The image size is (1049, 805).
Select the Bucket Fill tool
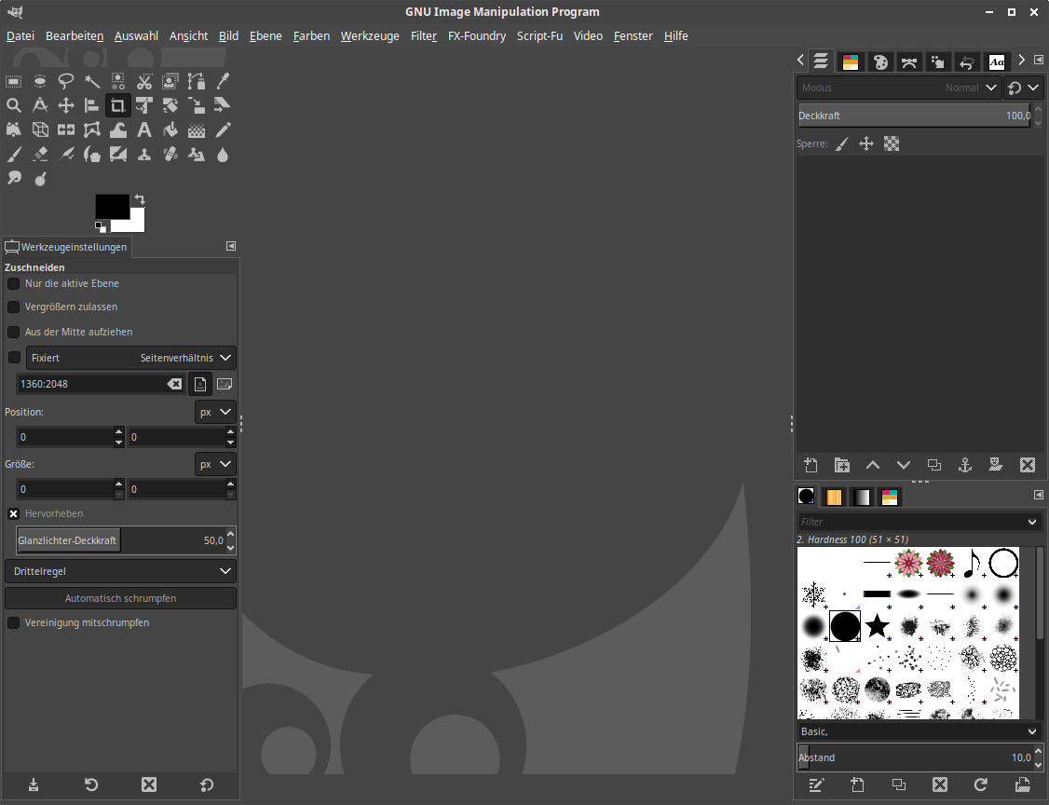[170, 130]
